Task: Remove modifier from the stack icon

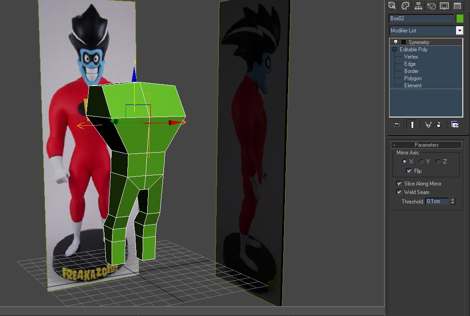Action: point(439,124)
